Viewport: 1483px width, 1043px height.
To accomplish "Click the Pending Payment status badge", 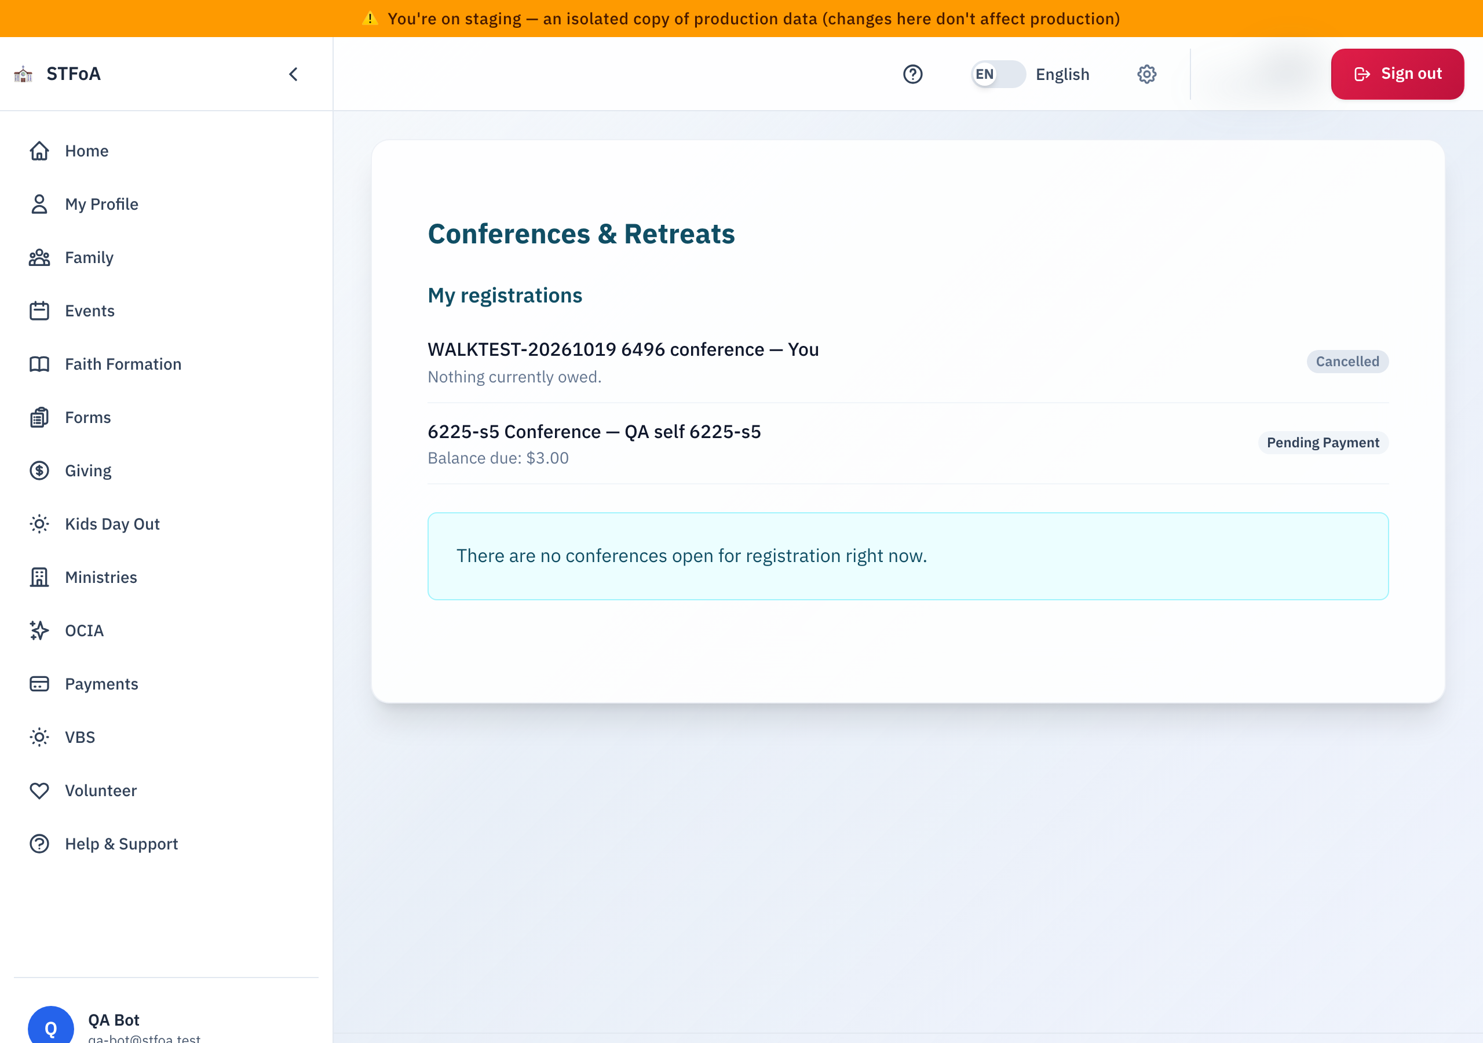I will (1323, 443).
